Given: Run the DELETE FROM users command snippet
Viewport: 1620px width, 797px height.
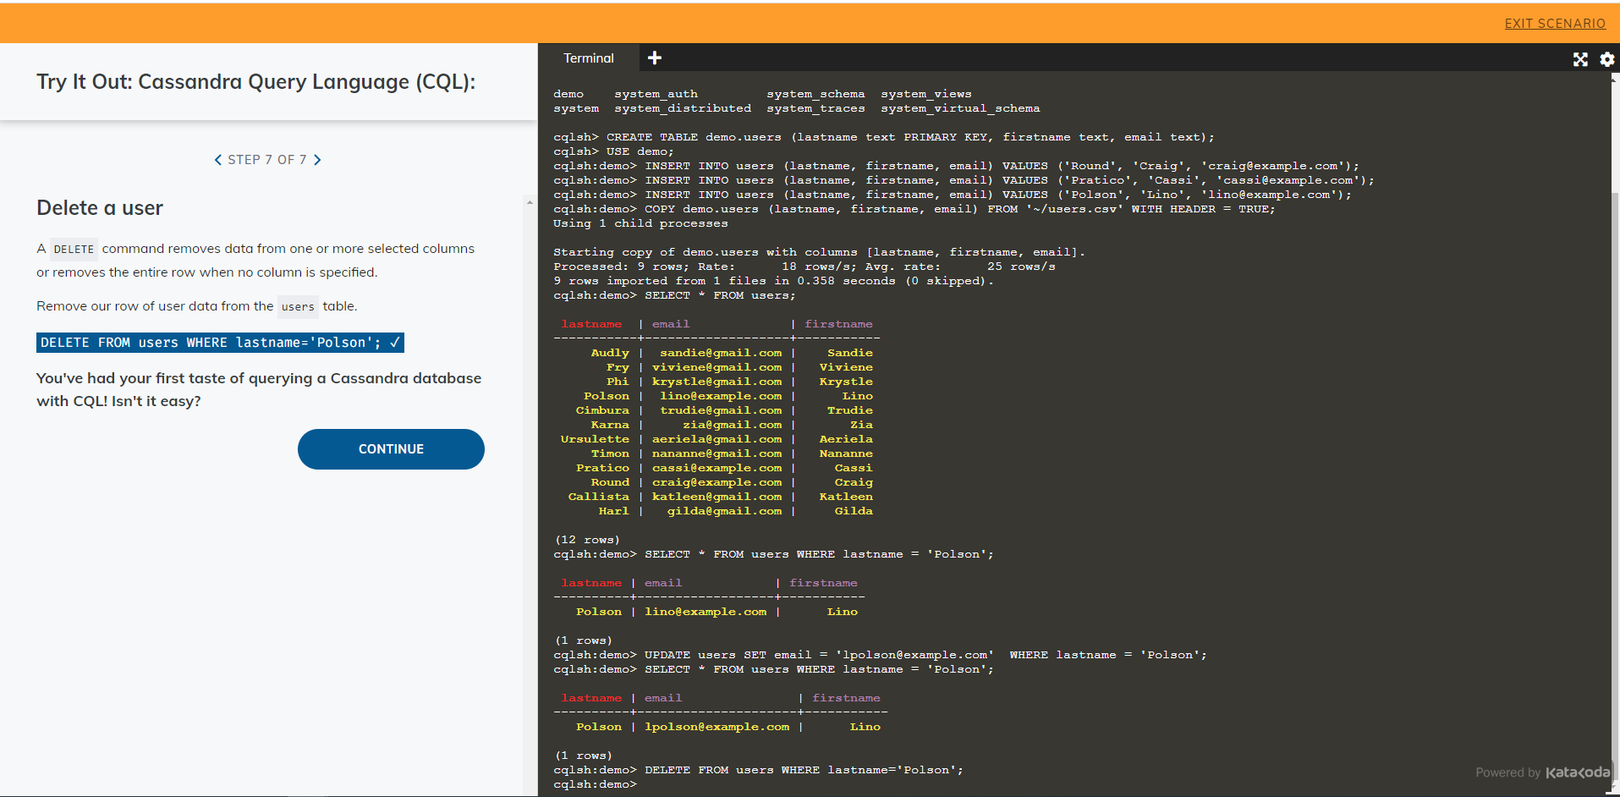Looking at the screenshot, I should (x=211, y=342).
